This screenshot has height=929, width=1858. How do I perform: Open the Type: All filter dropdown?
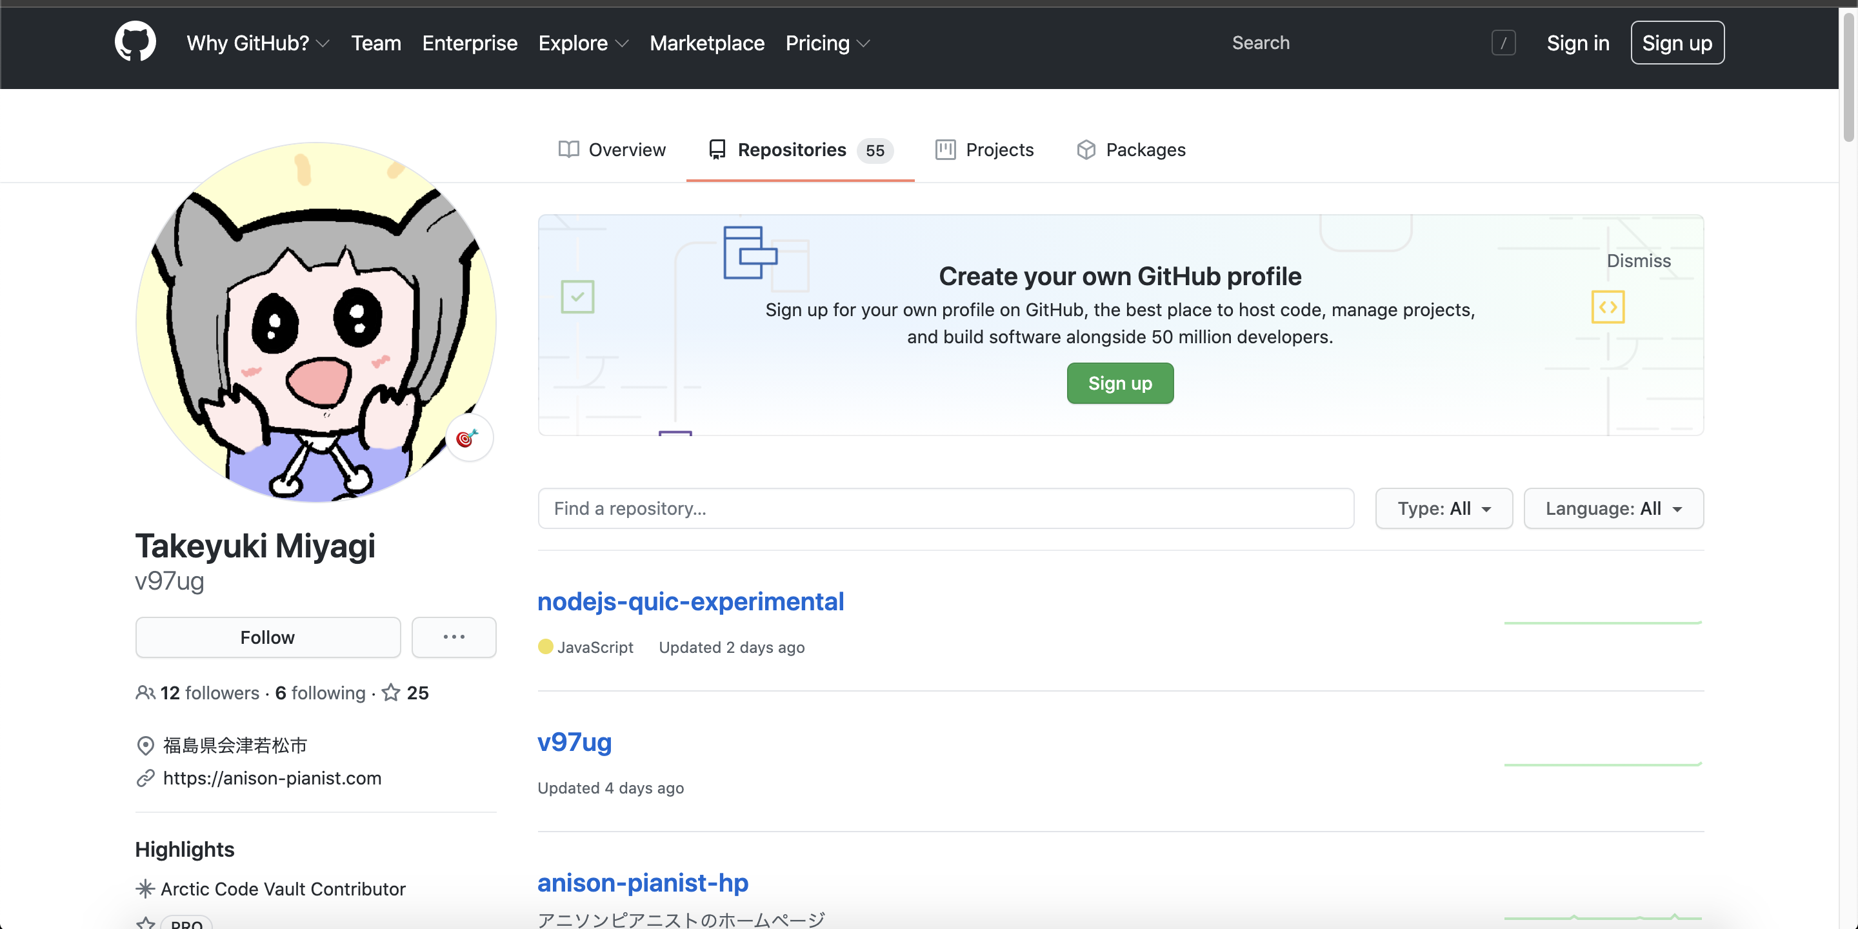click(1443, 508)
